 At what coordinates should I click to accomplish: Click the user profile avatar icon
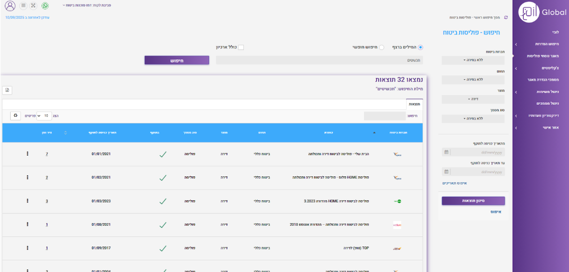click(10, 6)
